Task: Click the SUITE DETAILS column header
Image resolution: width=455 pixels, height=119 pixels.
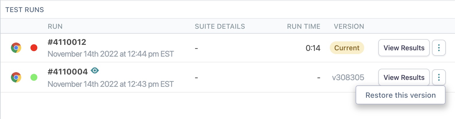Action: point(220,26)
